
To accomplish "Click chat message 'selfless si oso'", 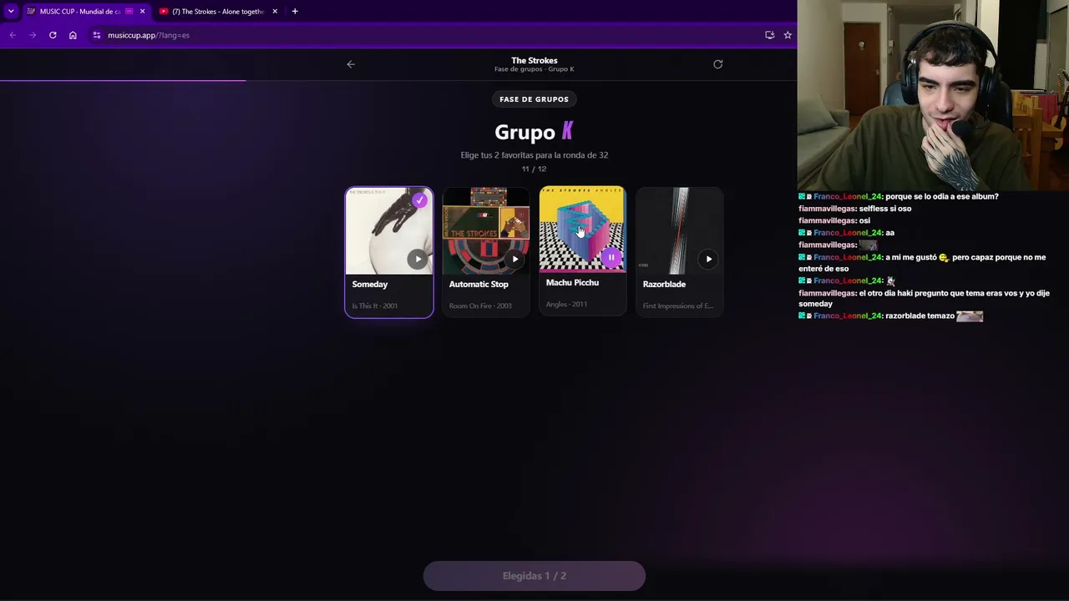I will (885, 209).
